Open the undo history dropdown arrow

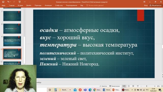coord(11,2)
